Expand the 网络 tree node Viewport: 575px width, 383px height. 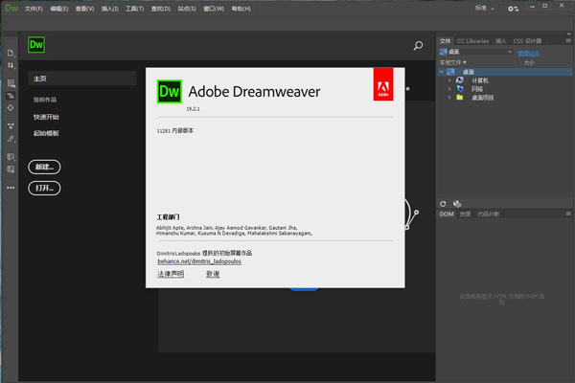(x=449, y=89)
